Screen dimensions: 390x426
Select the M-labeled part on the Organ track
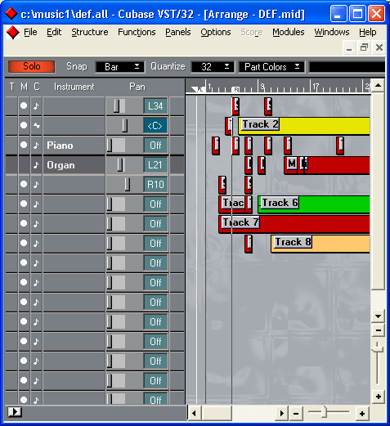[x=291, y=164]
